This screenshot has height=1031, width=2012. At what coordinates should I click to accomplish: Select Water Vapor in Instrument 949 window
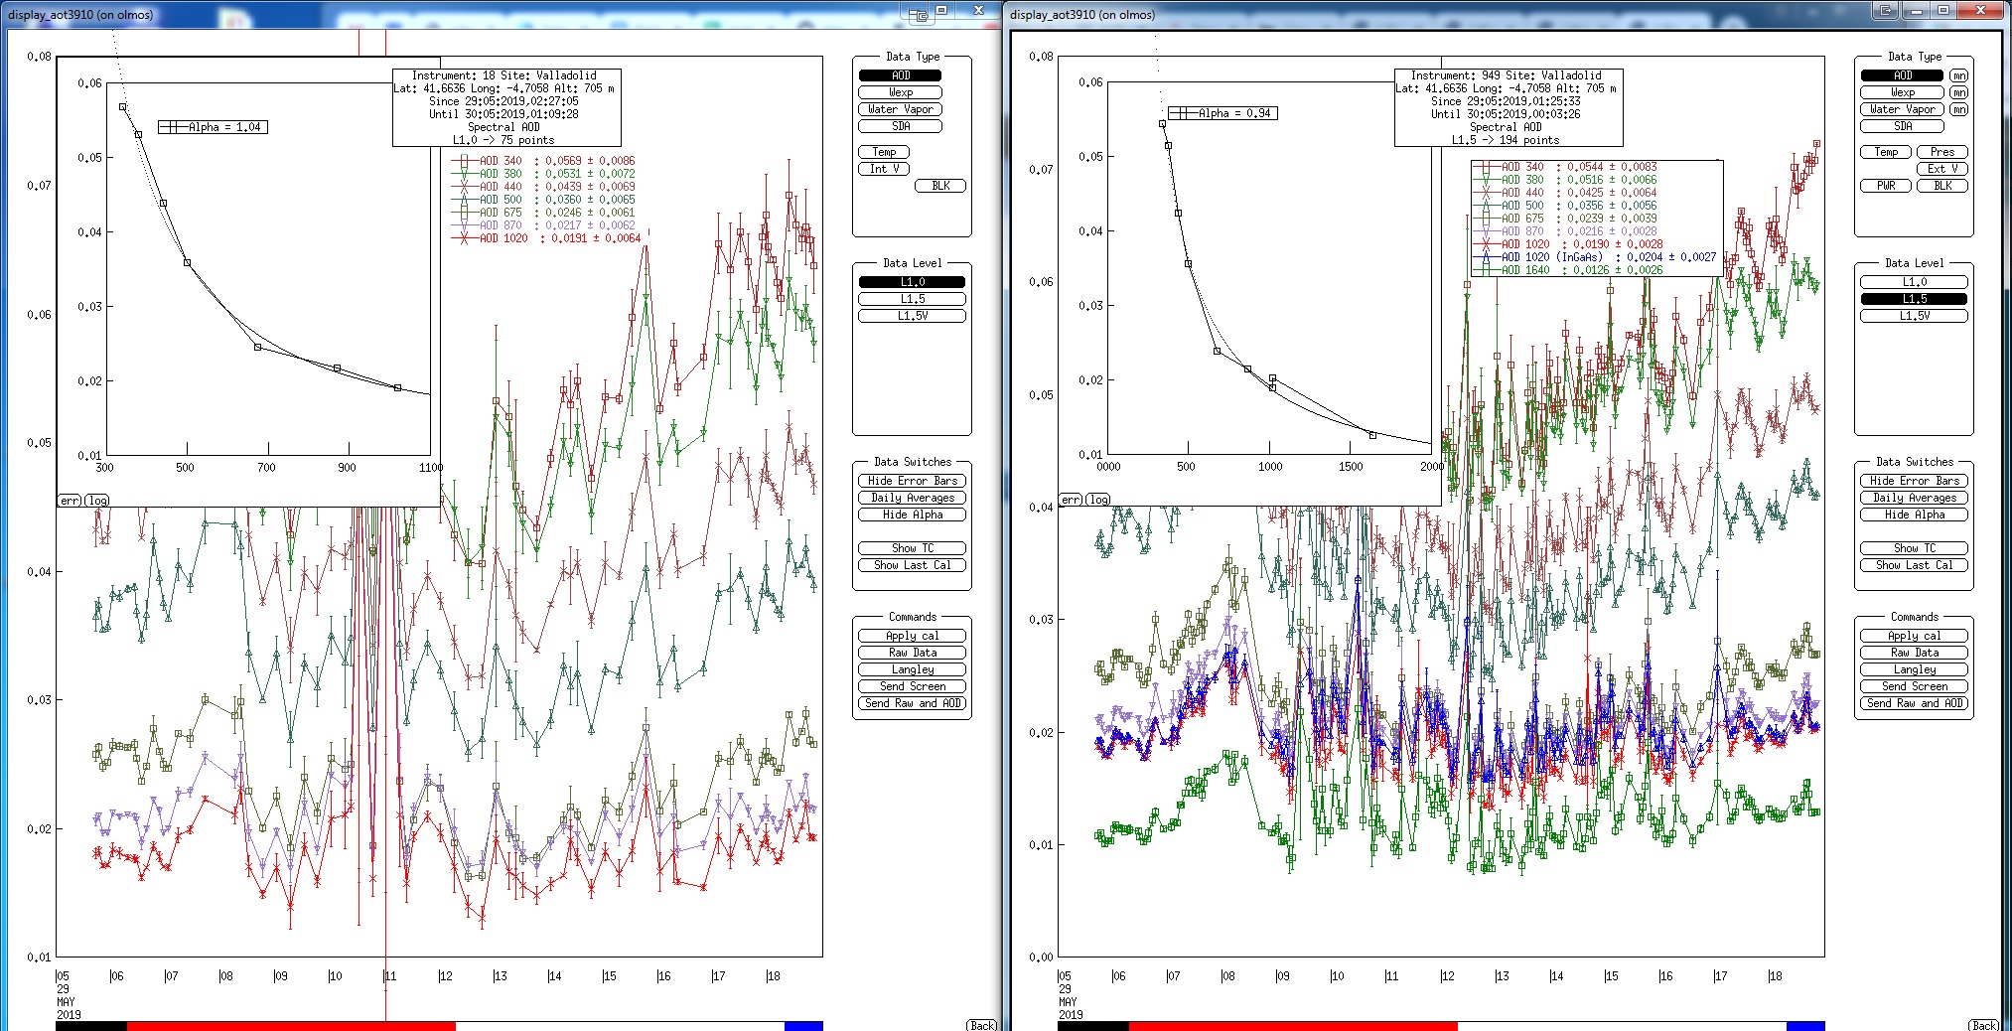tap(1903, 109)
